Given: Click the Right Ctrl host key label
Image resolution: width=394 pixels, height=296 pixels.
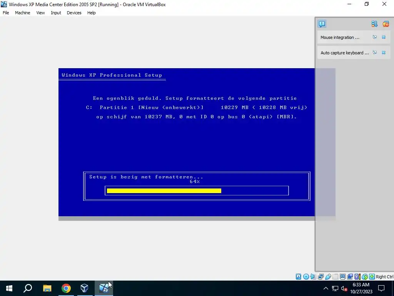Looking at the screenshot, I should point(384,277).
